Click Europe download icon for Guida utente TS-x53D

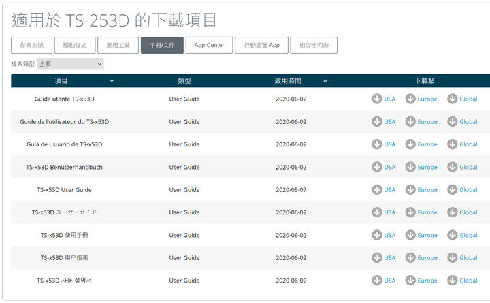pyautogui.click(x=410, y=99)
